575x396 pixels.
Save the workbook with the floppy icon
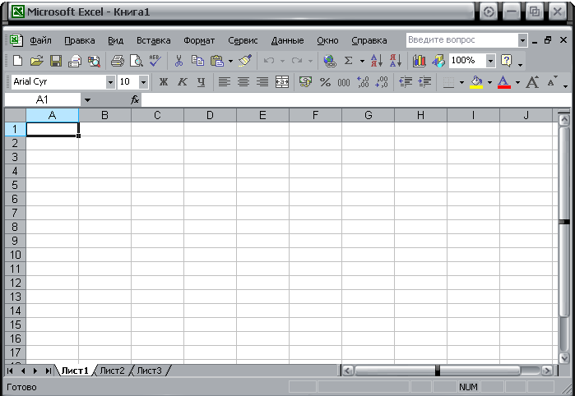click(x=56, y=61)
